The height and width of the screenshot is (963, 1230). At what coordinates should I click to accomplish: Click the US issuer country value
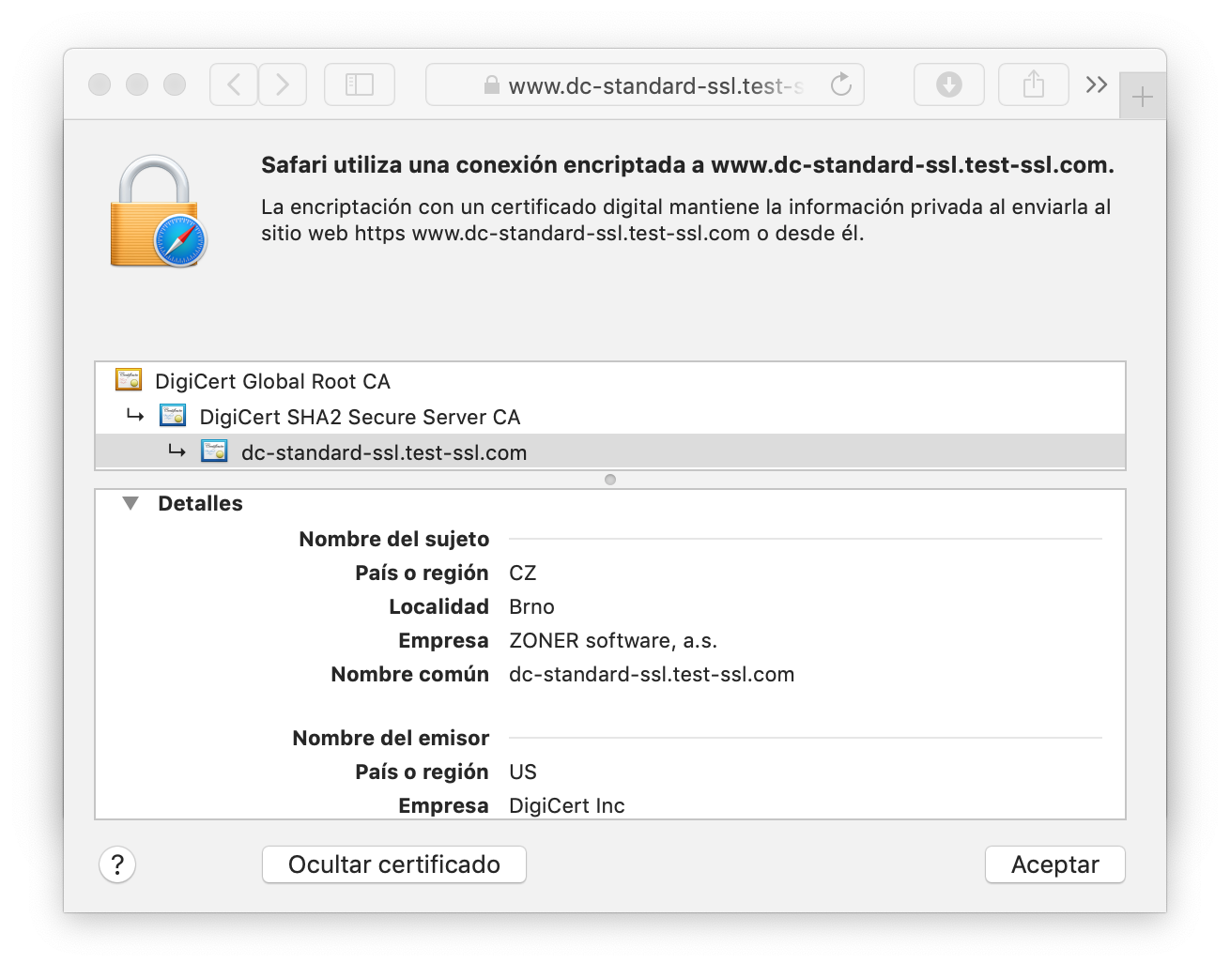[x=523, y=772]
